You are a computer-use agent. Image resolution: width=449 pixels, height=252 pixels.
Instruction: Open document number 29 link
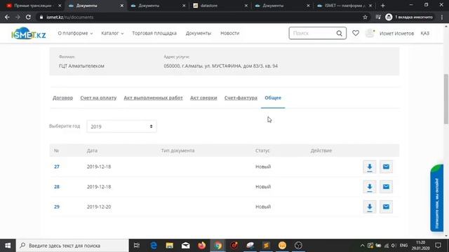pyautogui.click(x=57, y=206)
